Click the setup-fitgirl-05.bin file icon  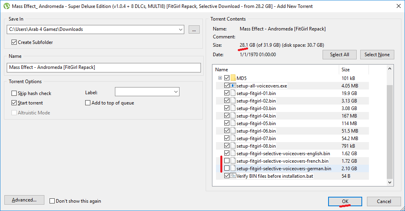(233, 123)
